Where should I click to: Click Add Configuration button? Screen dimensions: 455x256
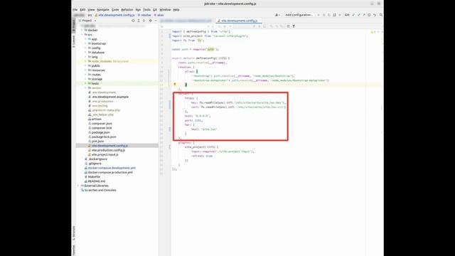[x=299, y=15]
